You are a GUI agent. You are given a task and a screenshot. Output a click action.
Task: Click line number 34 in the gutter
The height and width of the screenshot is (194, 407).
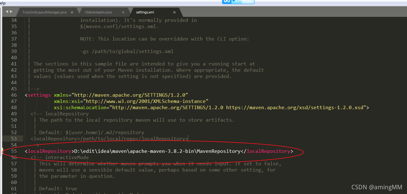[14, 20]
